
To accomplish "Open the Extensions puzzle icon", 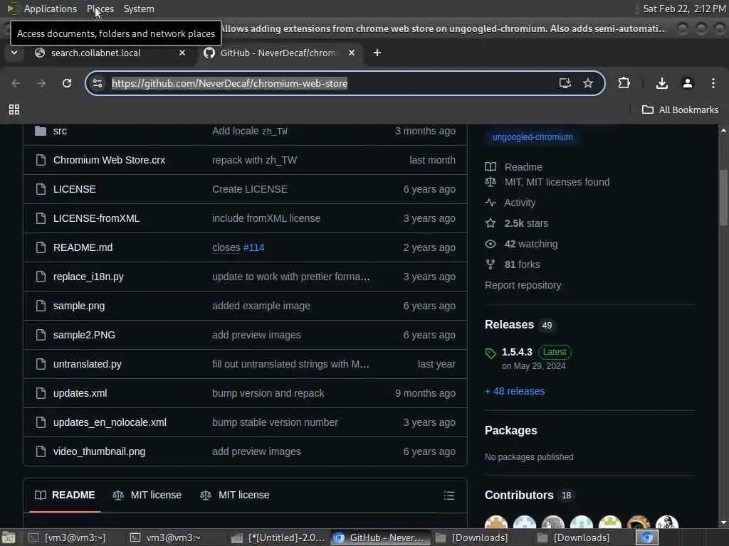I will [x=624, y=83].
